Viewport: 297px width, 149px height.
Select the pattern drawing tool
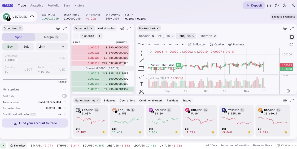(x=141, y=92)
